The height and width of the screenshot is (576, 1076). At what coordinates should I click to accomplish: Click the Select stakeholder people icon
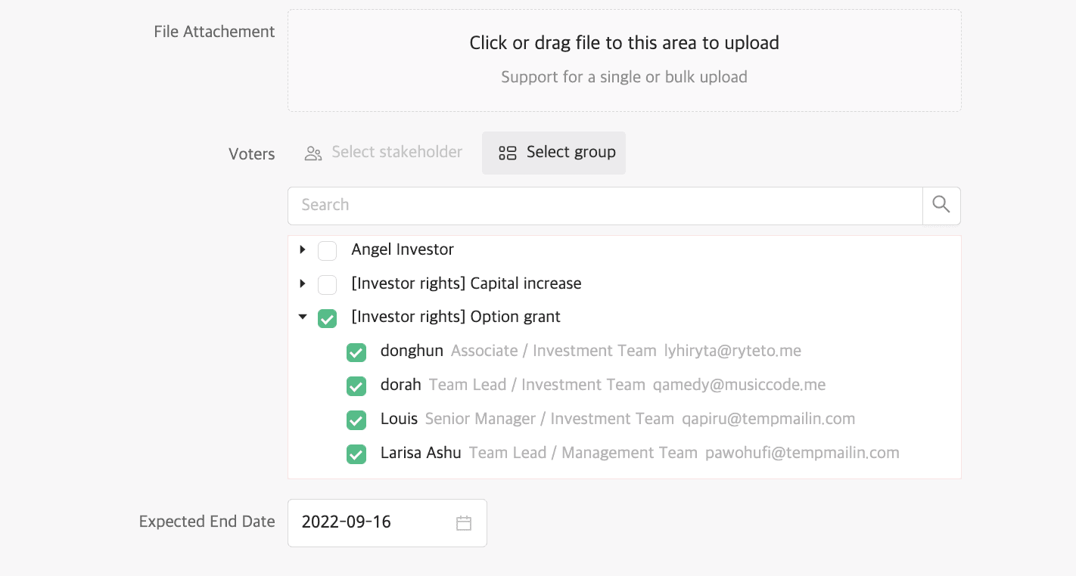coord(313,153)
